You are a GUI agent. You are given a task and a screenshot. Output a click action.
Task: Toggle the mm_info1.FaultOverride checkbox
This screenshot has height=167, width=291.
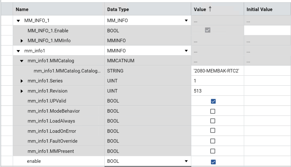click(x=213, y=141)
